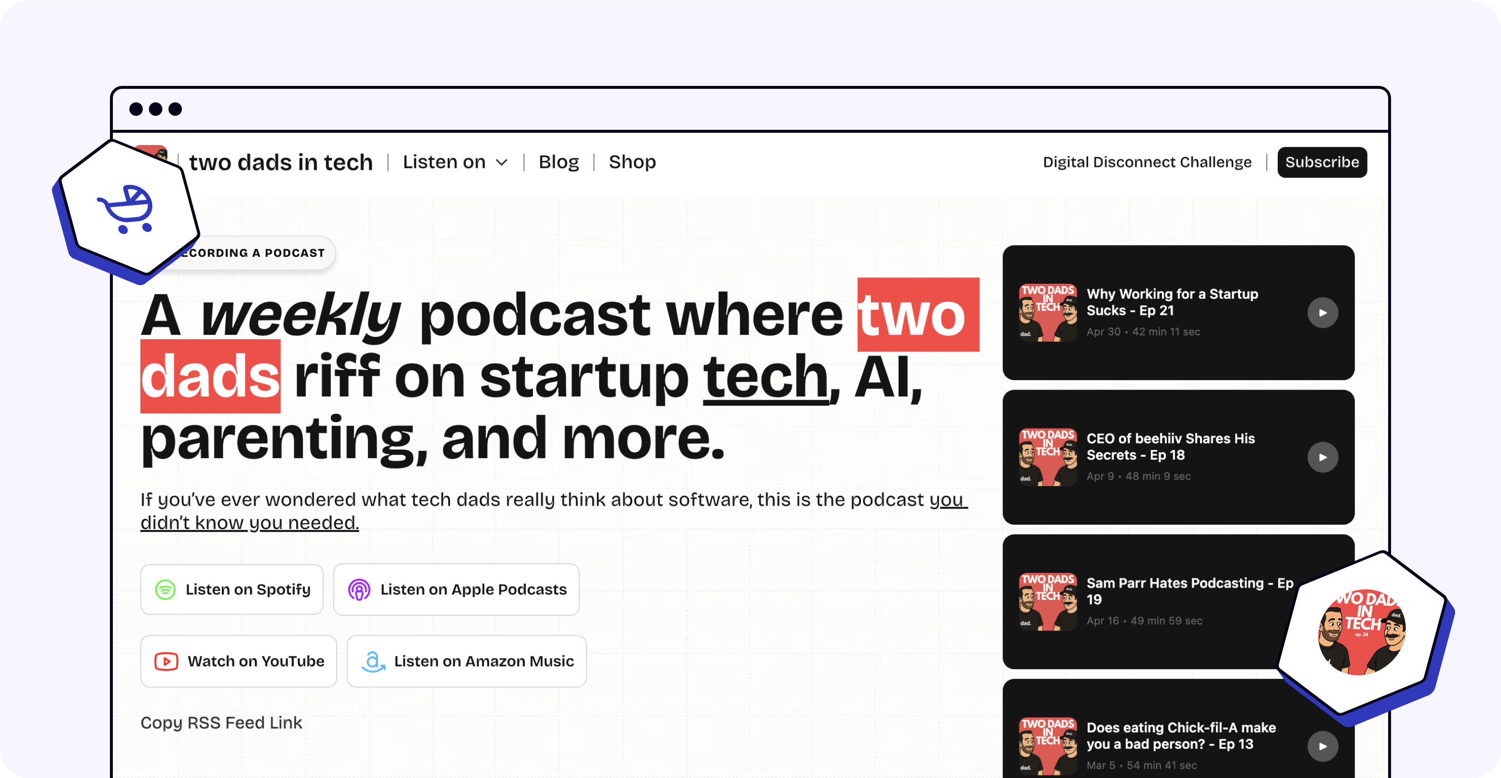Open Sam Parr Hates Podcasting episode title
Viewport: 1501px width, 778px height.
coord(1190,591)
